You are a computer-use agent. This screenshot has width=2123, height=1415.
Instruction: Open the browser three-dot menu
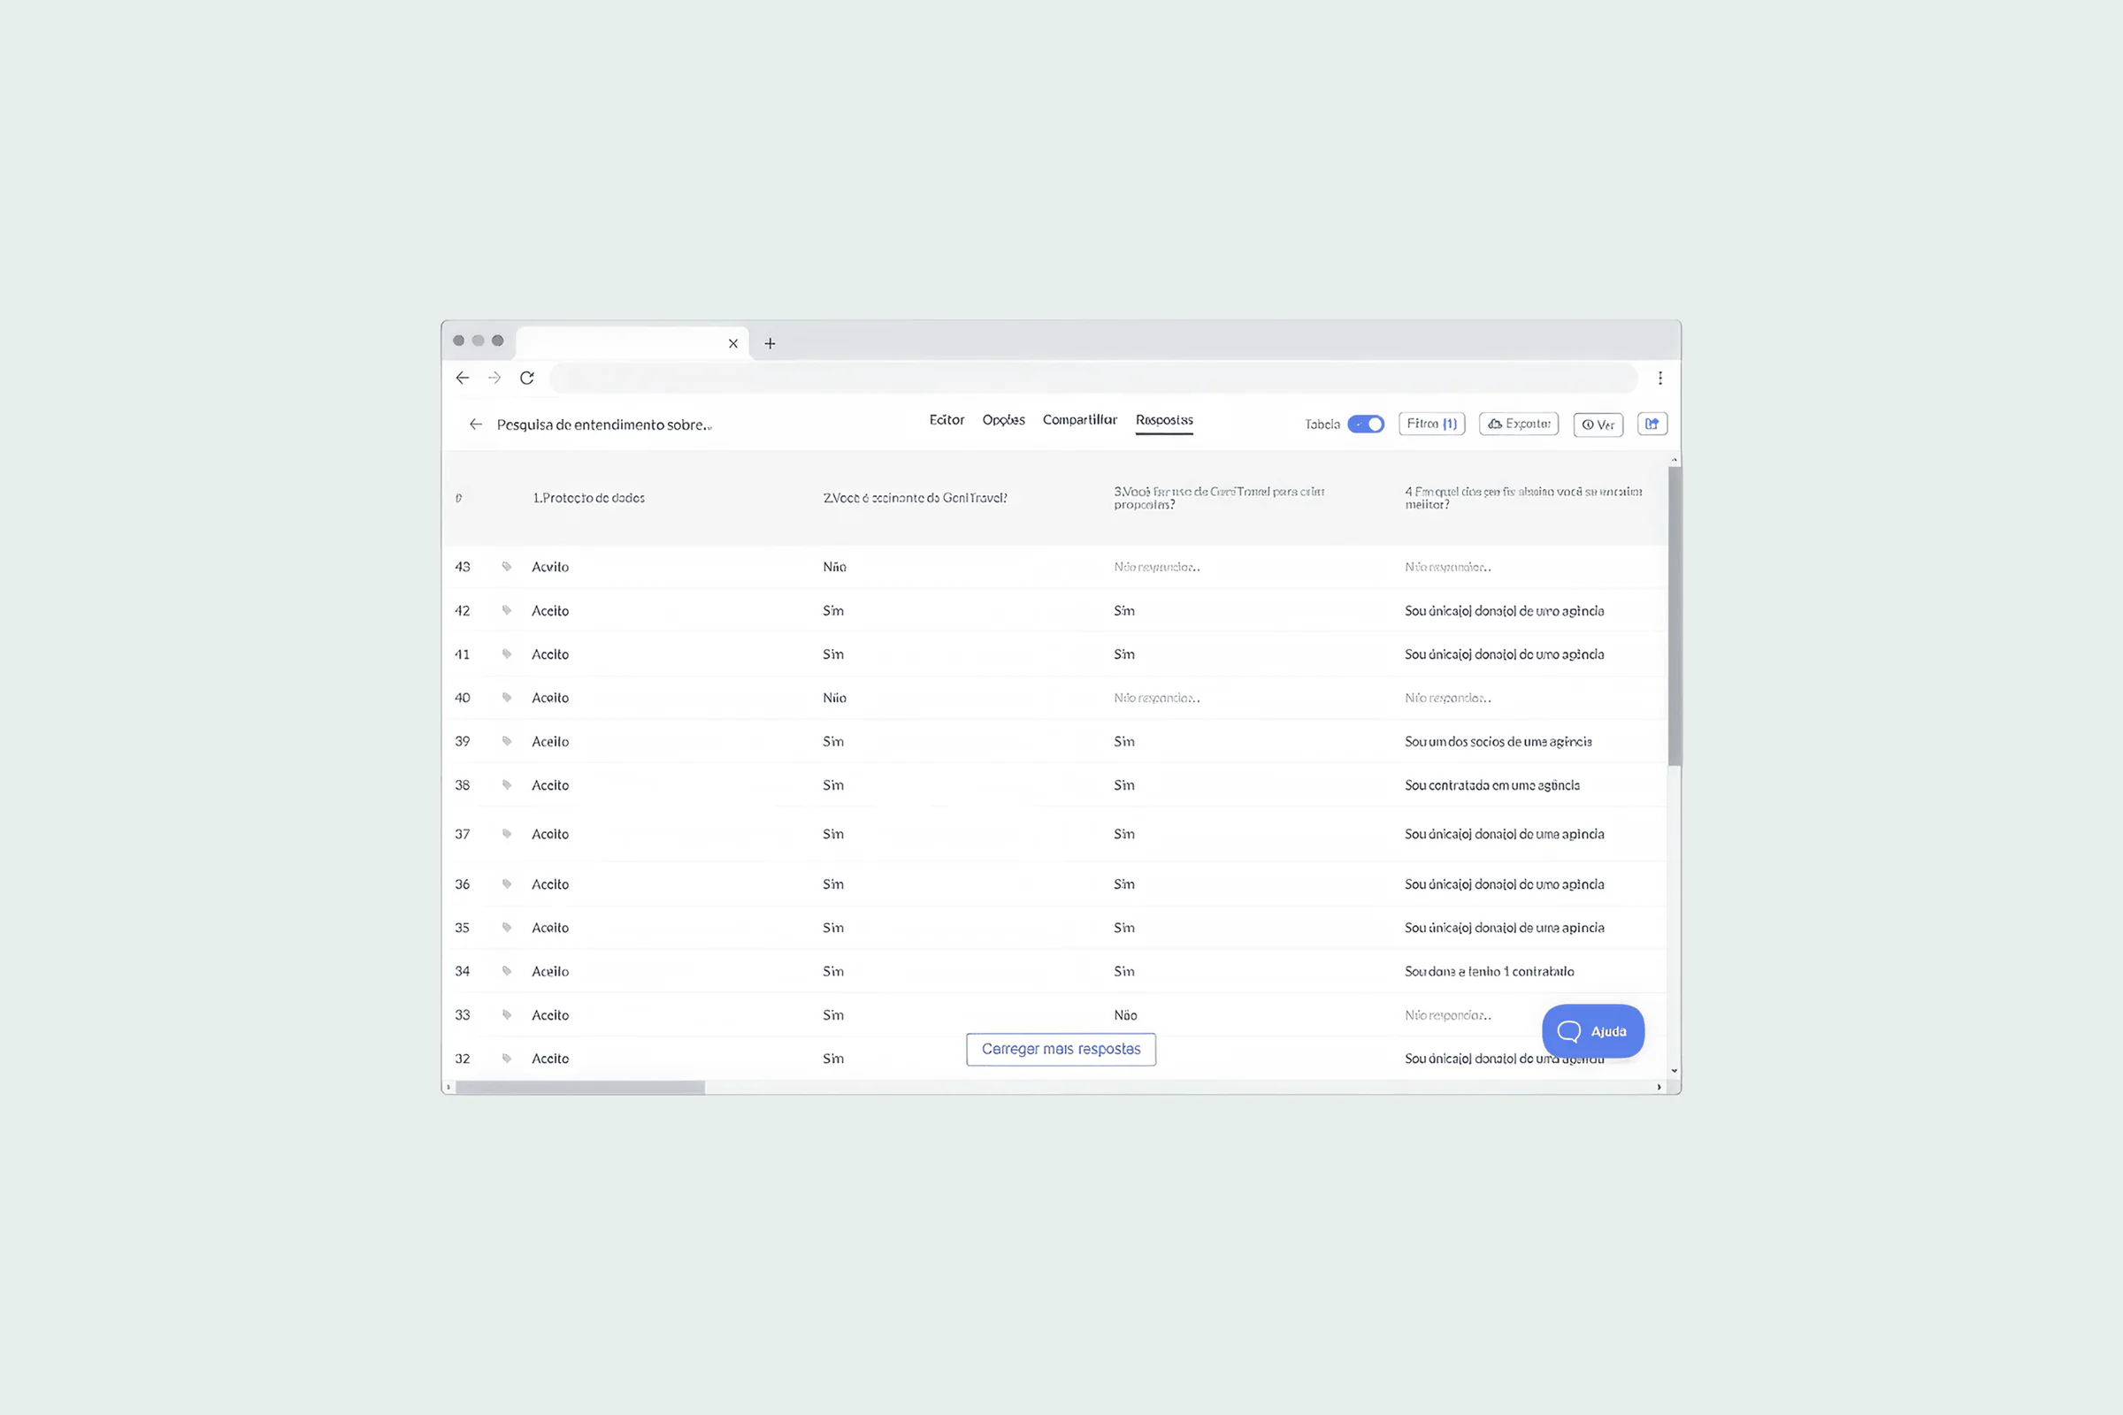tap(1660, 379)
